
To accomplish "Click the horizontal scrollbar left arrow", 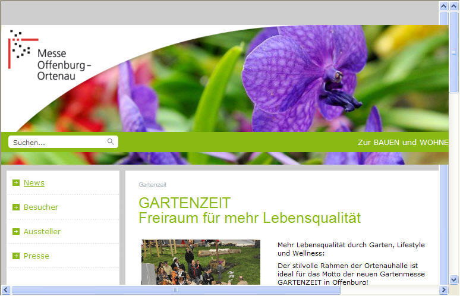I will pyautogui.click(x=6, y=290).
